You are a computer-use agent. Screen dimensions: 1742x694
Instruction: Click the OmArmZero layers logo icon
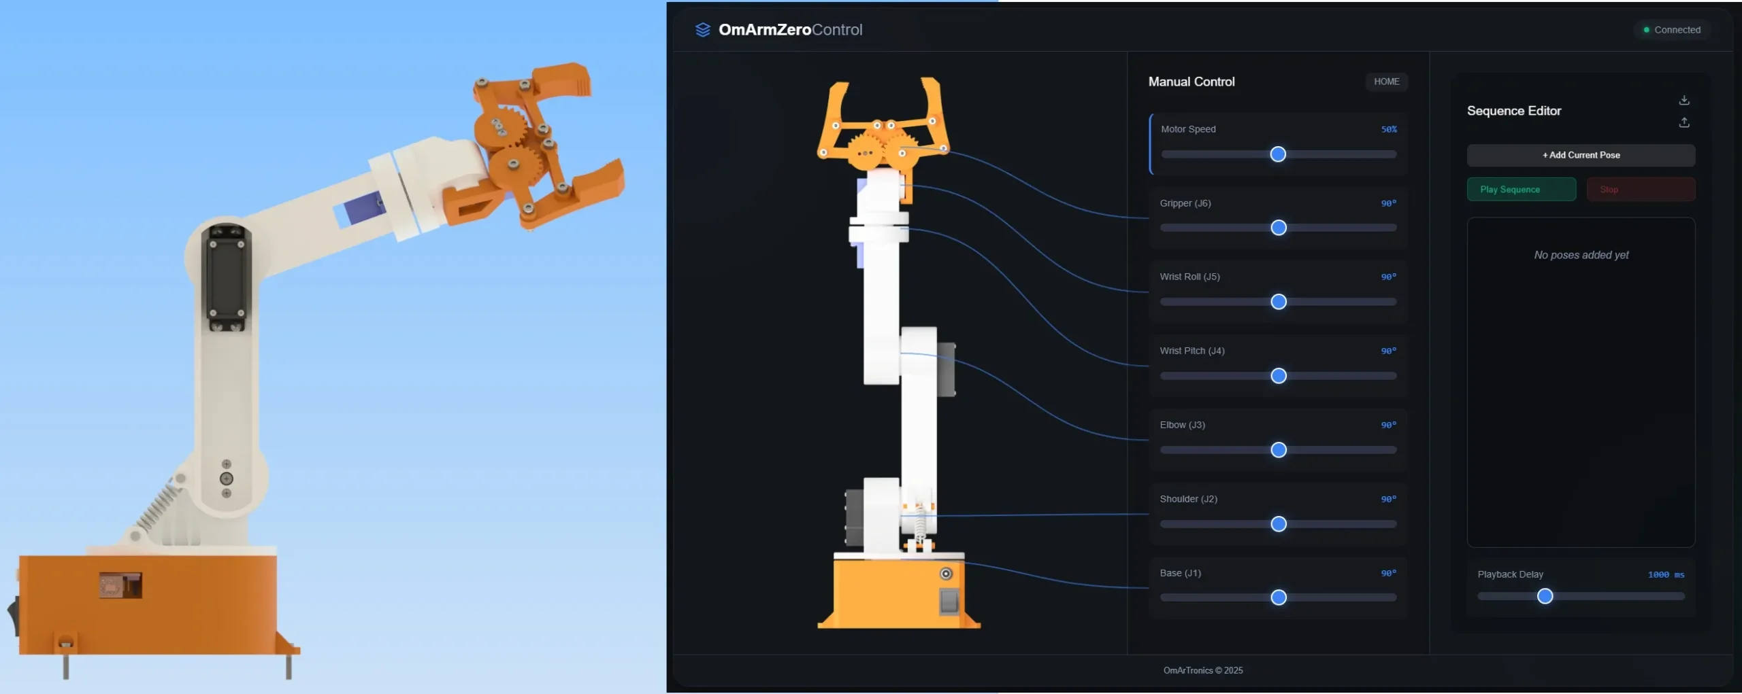pyautogui.click(x=704, y=29)
